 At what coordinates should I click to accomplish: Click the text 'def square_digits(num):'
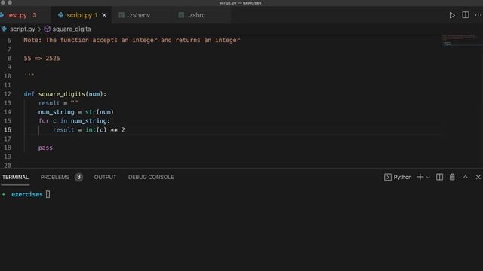coord(65,94)
